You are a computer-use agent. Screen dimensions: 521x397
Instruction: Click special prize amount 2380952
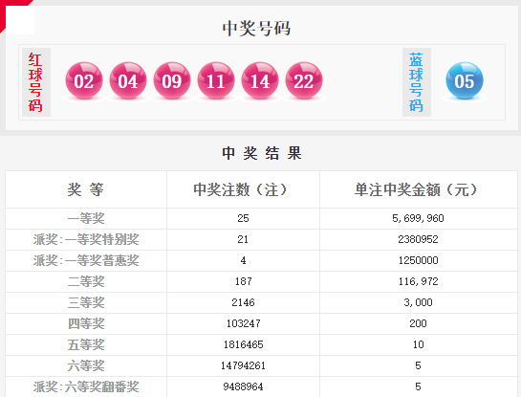[x=418, y=239]
